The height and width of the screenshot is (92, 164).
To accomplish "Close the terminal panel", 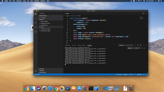I will coord(146,45).
